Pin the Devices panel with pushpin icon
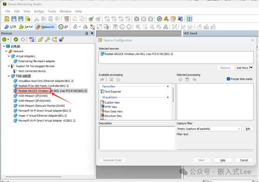 point(86,33)
